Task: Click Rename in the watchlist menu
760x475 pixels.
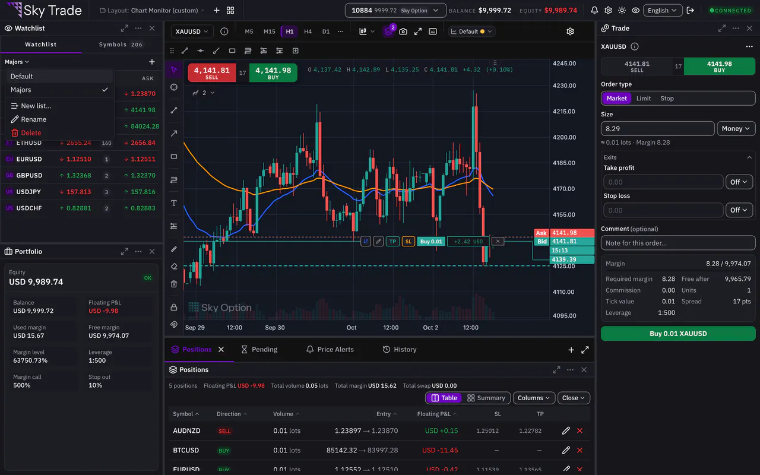Action: click(x=59, y=119)
